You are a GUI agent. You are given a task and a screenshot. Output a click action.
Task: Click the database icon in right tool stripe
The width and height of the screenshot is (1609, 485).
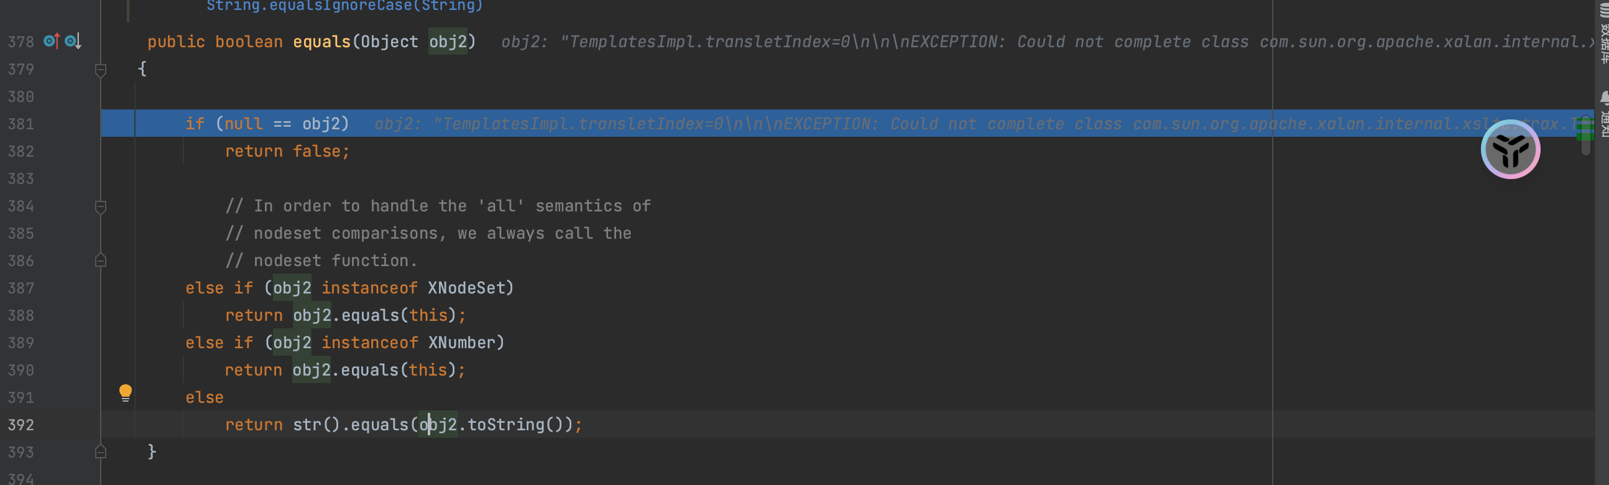1603,11
